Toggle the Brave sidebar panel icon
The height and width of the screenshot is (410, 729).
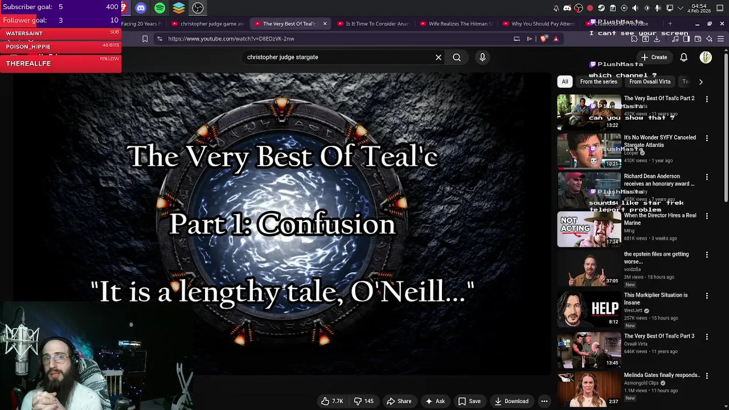686,39
